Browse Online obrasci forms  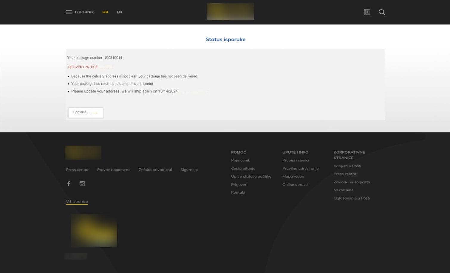point(295,184)
